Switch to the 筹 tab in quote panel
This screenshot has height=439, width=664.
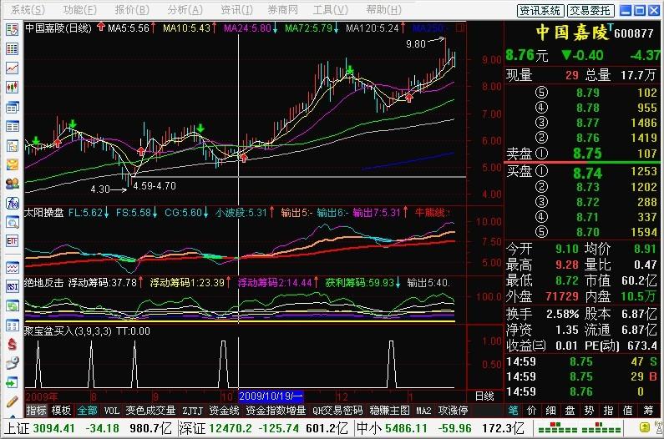648,411
